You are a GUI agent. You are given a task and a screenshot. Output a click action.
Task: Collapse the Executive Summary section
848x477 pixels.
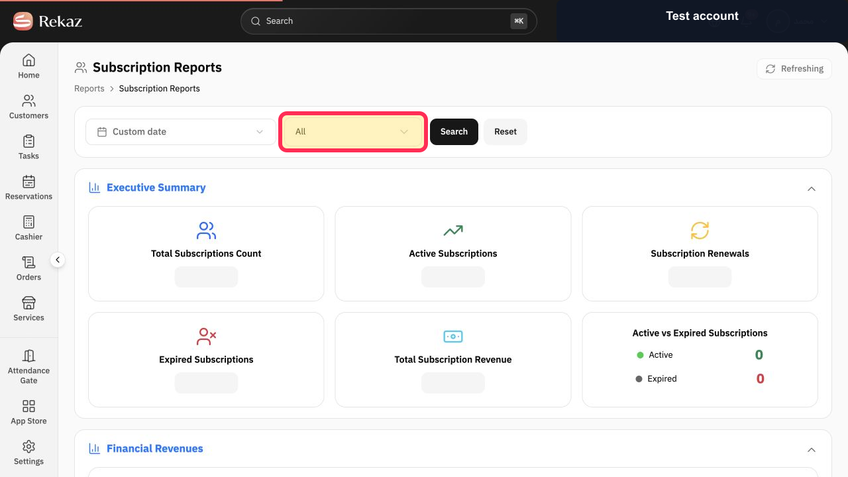coord(811,189)
